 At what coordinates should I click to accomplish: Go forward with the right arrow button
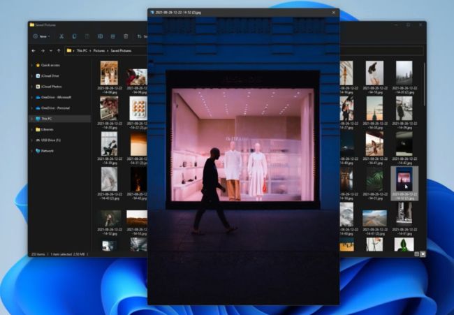point(43,51)
